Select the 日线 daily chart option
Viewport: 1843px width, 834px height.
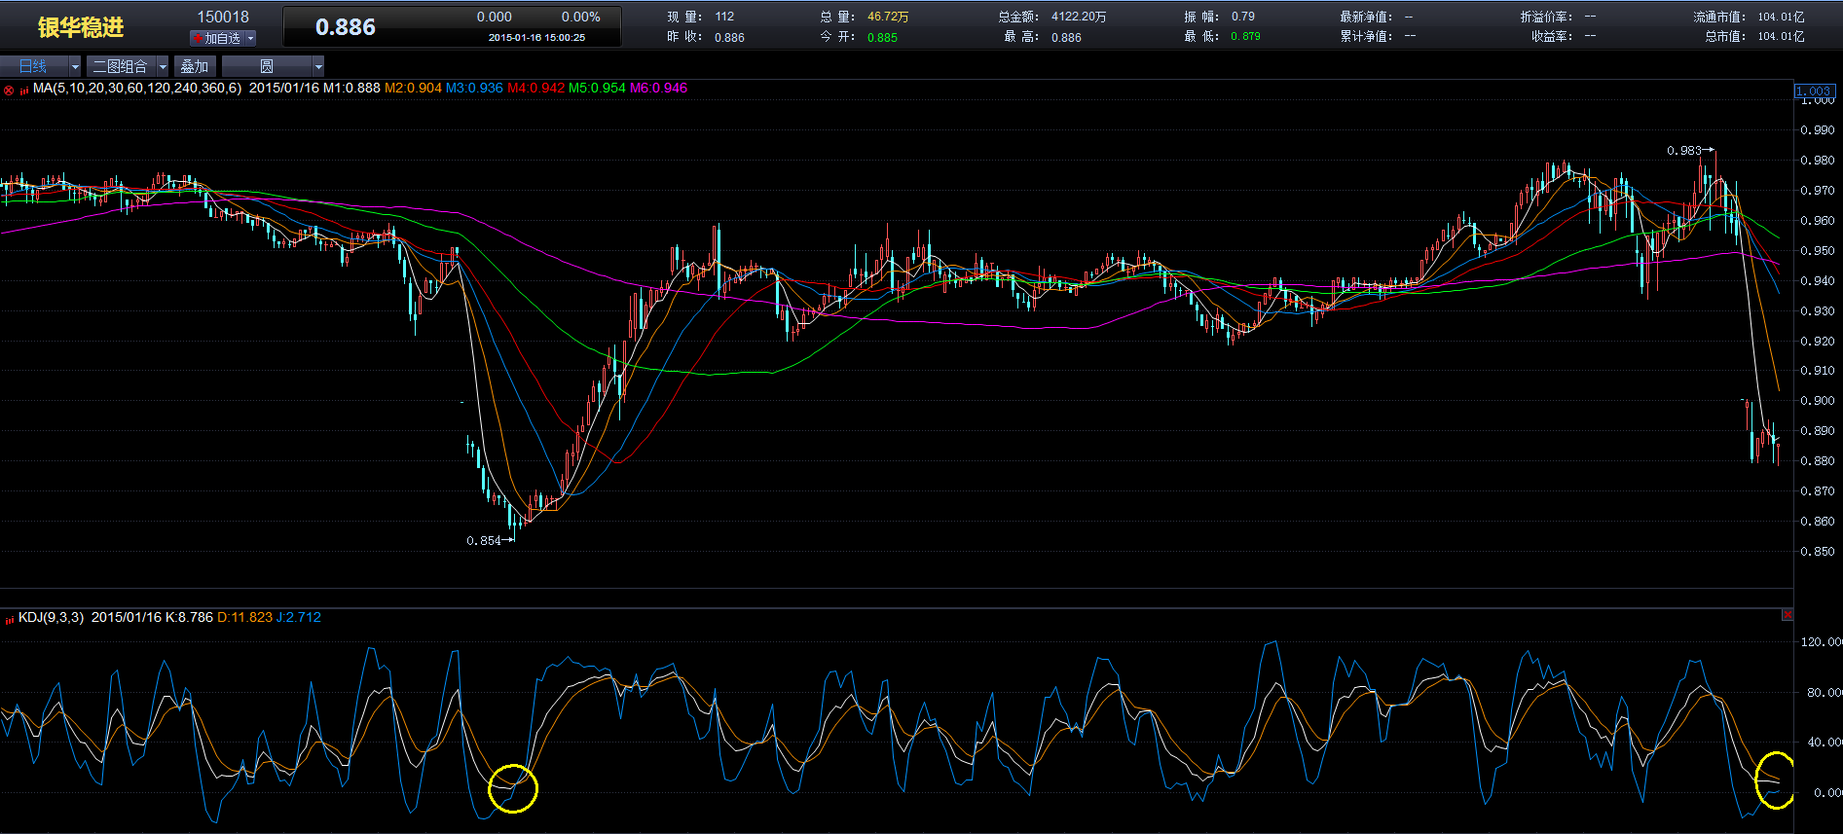point(33,66)
